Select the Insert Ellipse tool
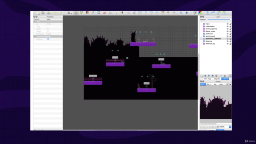The image size is (256, 144). [151, 13]
